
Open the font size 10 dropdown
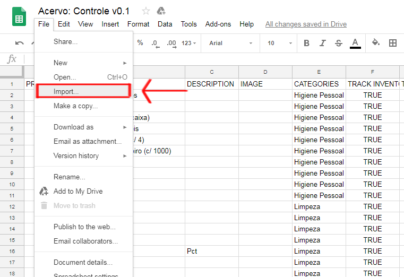point(278,43)
